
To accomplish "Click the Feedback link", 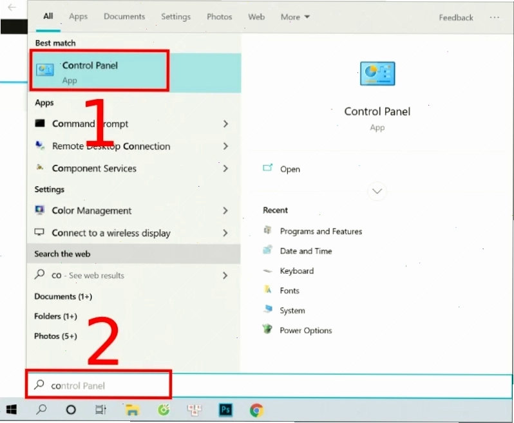I will click(x=456, y=17).
